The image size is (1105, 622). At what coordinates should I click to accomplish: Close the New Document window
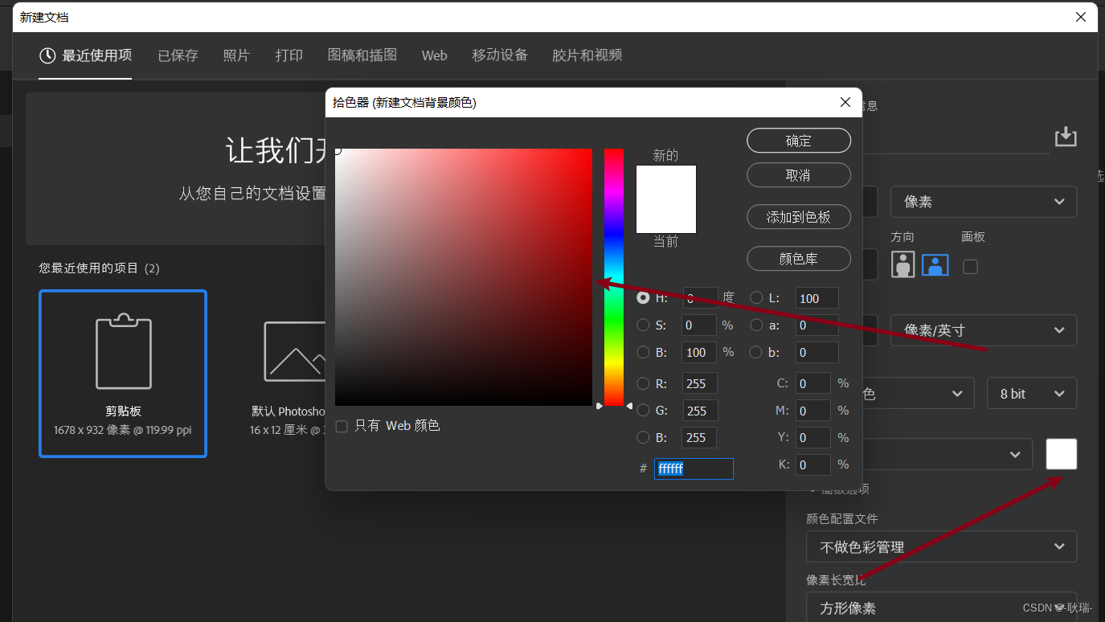tap(1081, 17)
